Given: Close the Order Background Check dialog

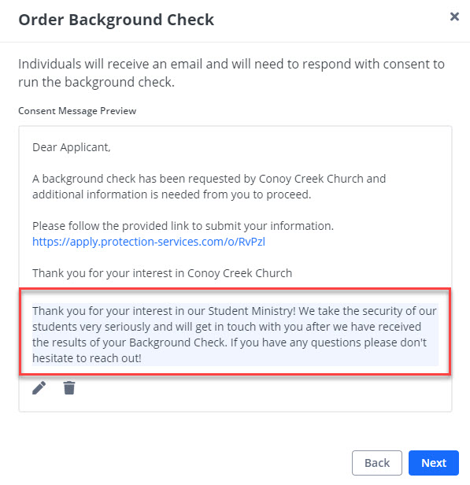Looking at the screenshot, I should tap(454, 17).
